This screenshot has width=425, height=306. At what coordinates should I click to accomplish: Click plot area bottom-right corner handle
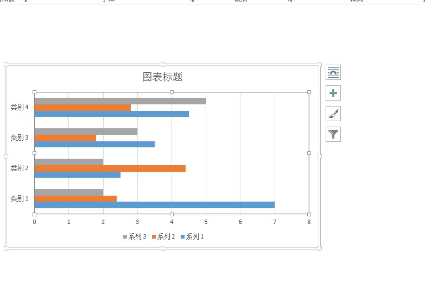(309, 214)
